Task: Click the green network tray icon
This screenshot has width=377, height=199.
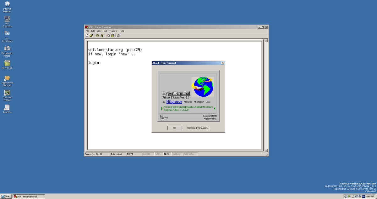Action: pyautogui.click(x=349, y=196)
